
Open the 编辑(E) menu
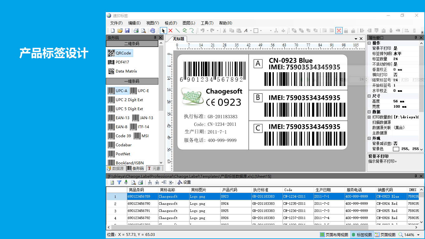[134, 23]
